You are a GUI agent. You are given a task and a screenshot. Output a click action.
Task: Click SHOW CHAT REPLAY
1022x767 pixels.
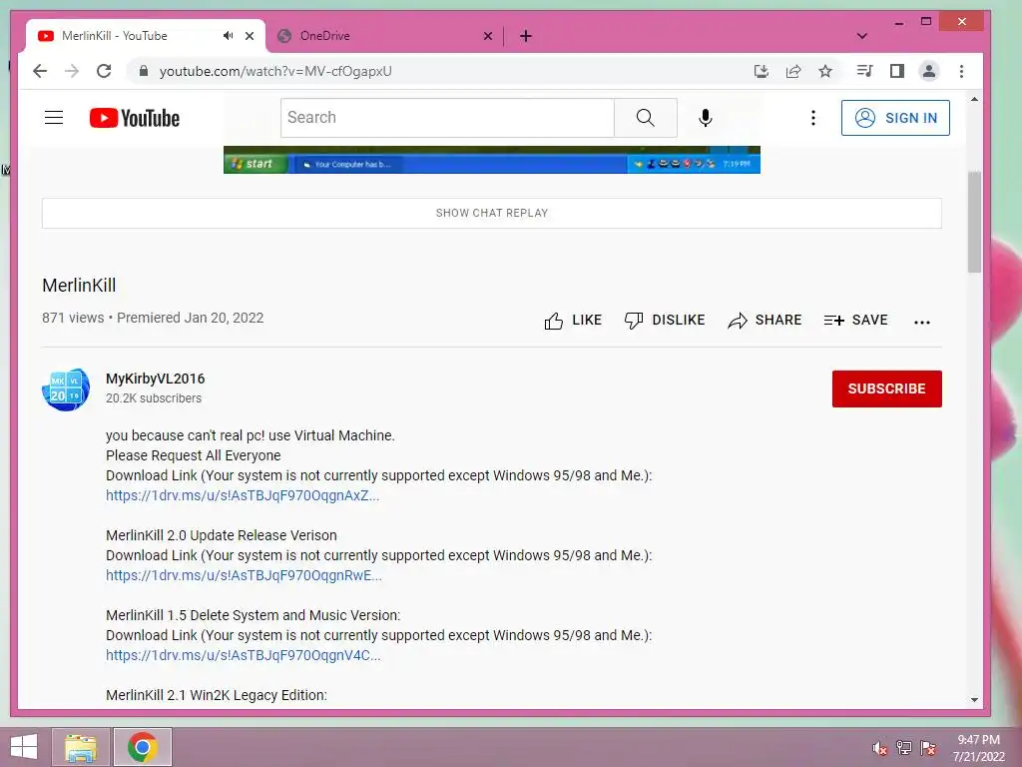pyautogui.click(x=492, y=213)
